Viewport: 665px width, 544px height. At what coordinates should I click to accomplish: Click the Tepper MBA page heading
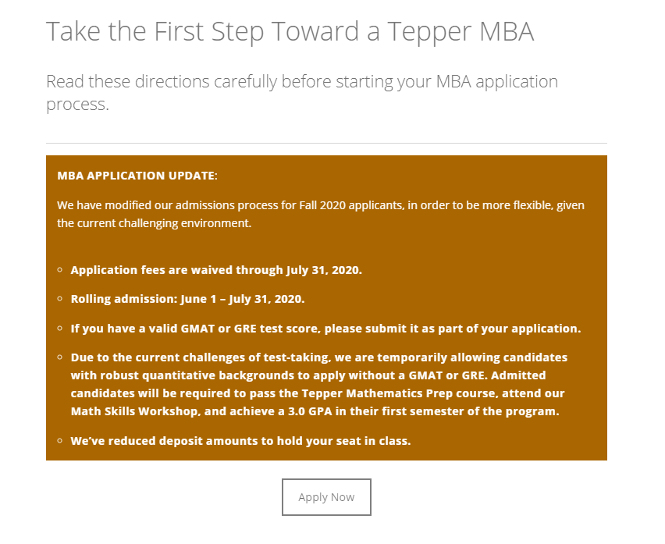coord(291,31)
